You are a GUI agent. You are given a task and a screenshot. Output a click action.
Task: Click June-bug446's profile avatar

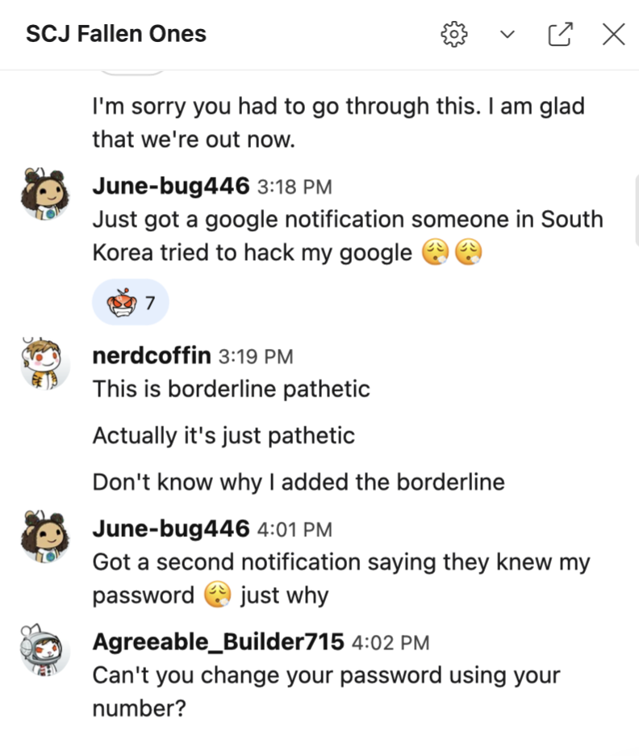click(x=45, y=194)
